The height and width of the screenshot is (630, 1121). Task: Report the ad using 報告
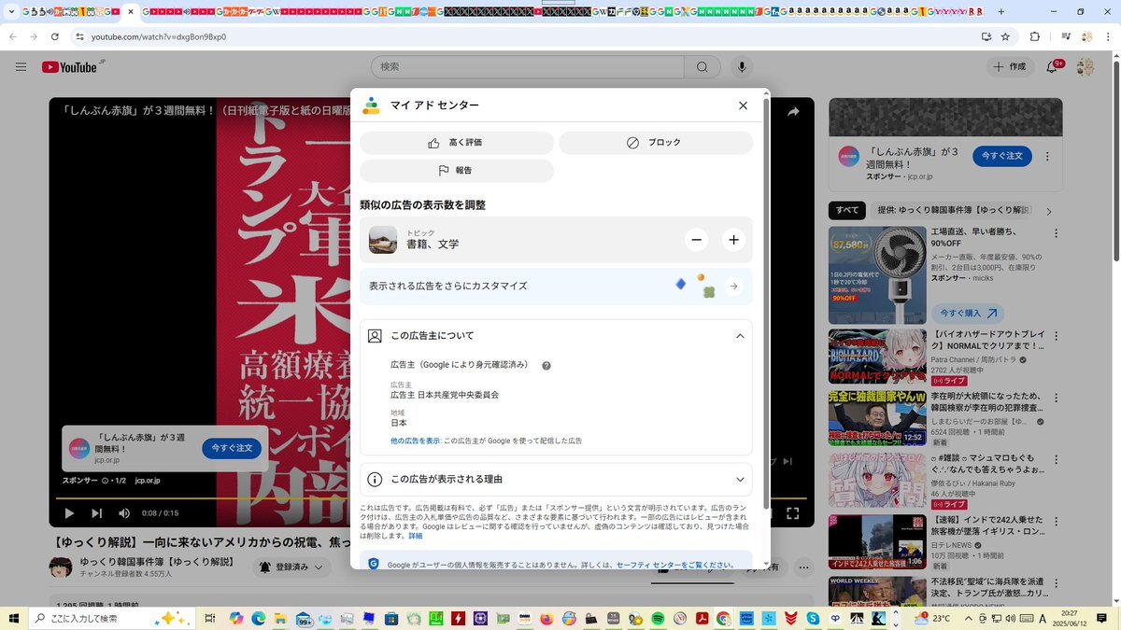click(457, 171)
